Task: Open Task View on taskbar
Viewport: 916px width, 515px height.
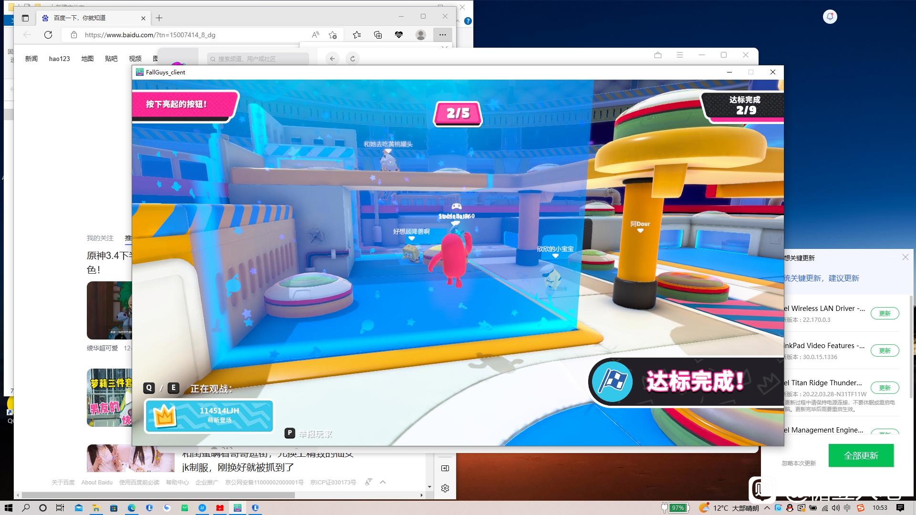Action: click(x=60, y=508)
